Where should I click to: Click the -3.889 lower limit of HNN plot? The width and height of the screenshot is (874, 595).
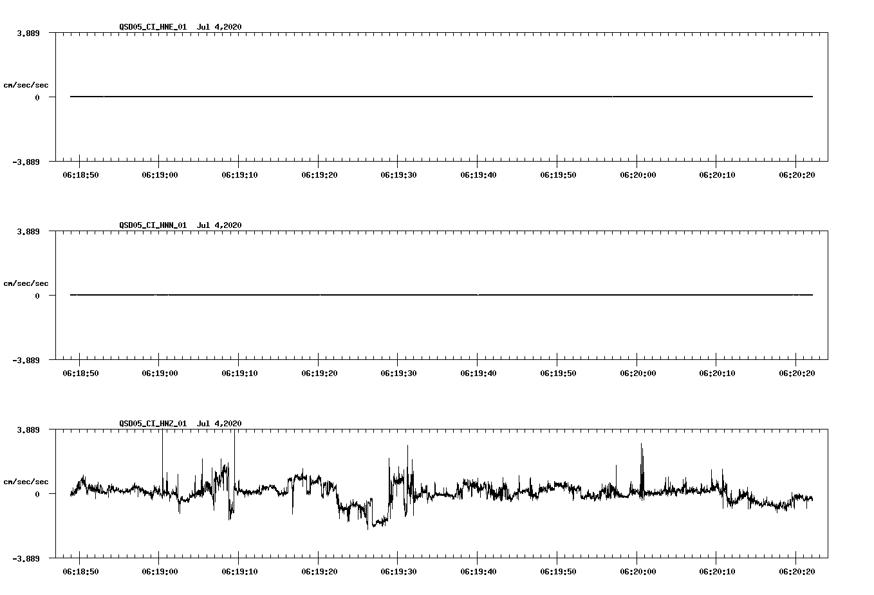click(x=26, y=360)
